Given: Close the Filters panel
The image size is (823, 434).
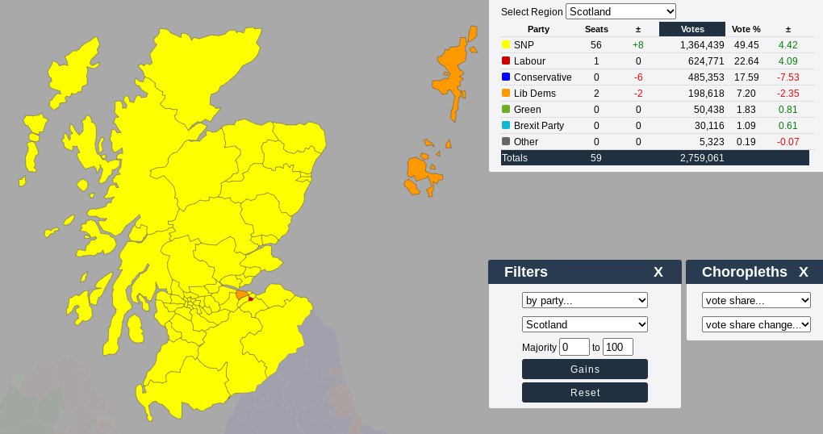Looking at the screenshot, I should click(x=658, y=273).
